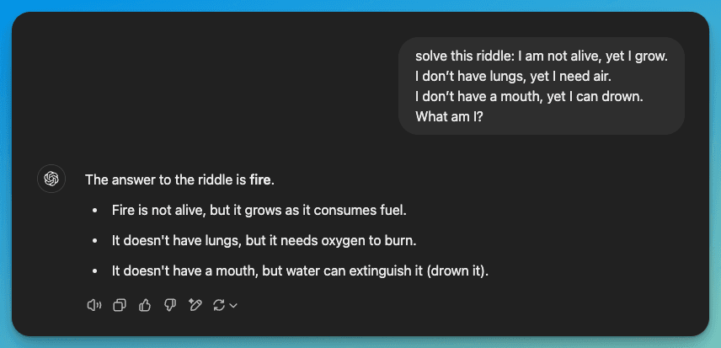The height and width of the screenshot is (348, 721).
Task: Give the response a thumbs up
Action: click(x=145, y=305)
